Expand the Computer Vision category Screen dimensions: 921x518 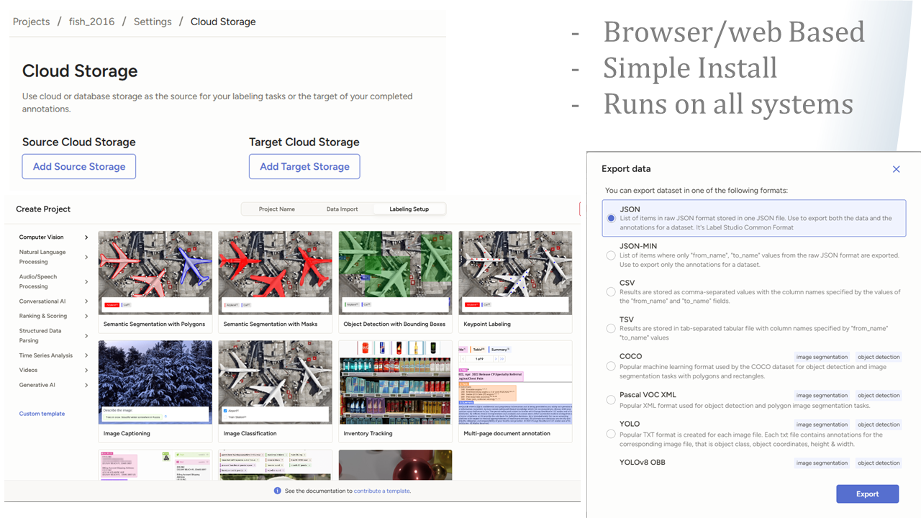(86, 237)
